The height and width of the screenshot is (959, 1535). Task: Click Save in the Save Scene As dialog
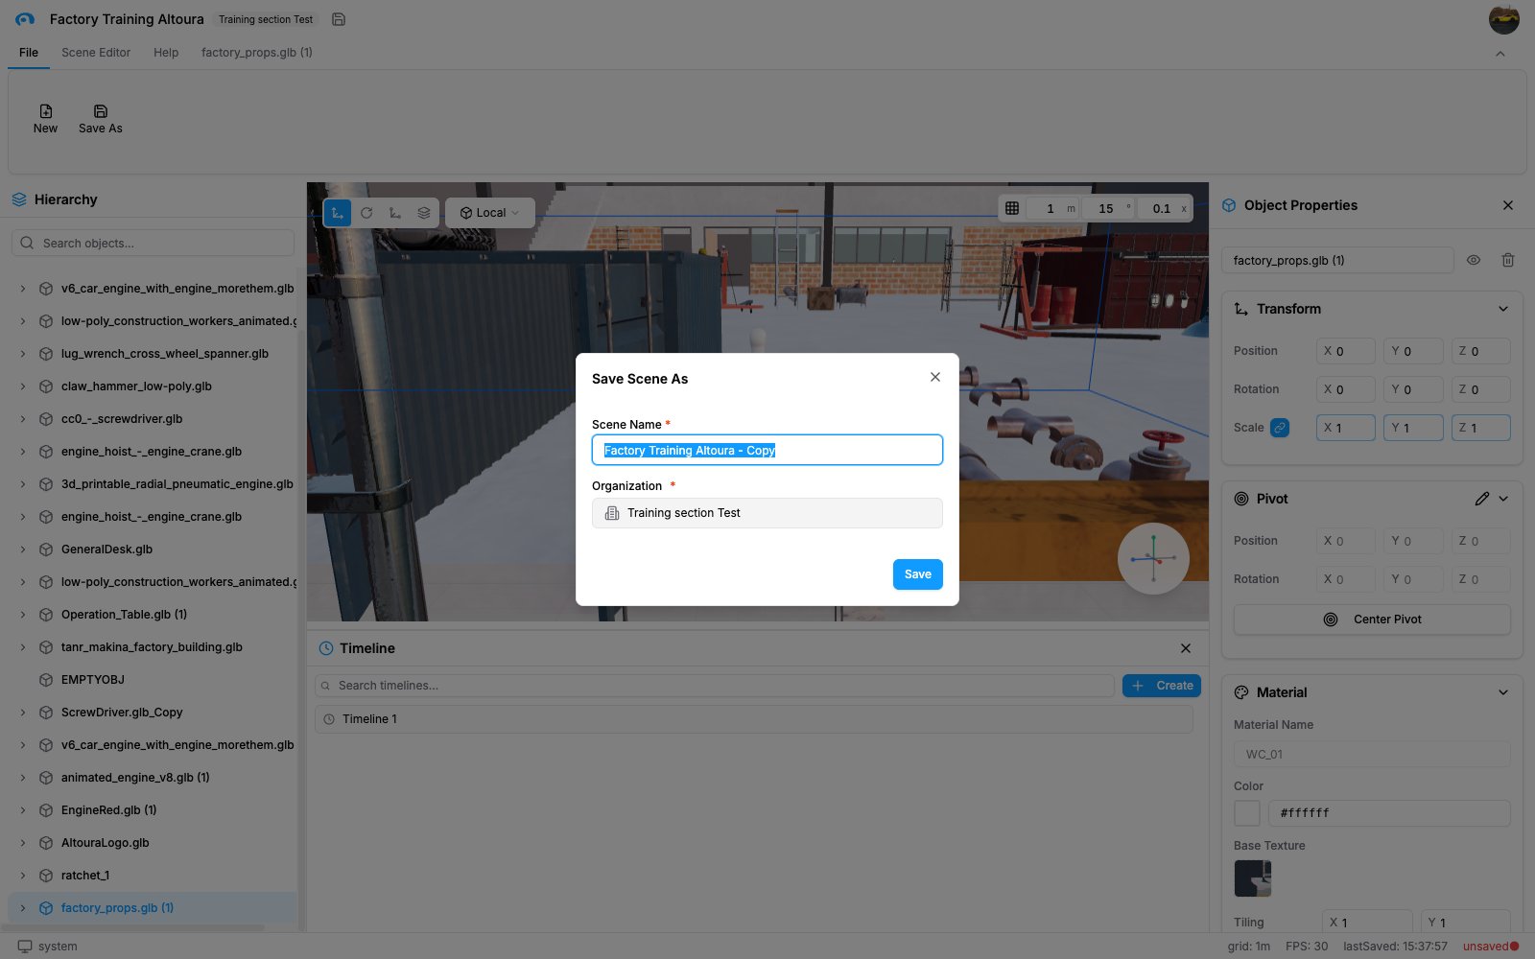pos(918,574)
